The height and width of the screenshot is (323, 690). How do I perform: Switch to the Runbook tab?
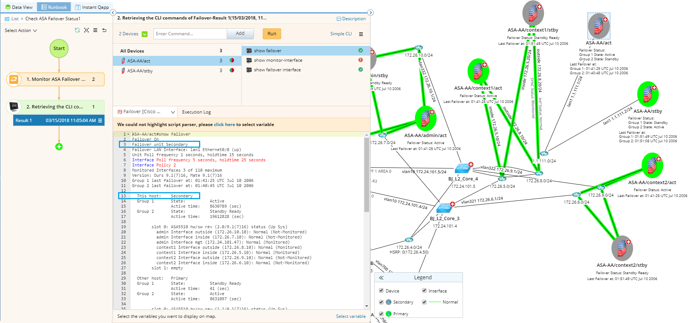click(x=54, y=7)
